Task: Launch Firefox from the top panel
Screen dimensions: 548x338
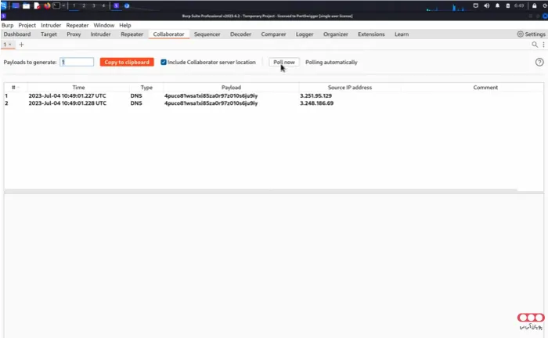Action: coord(47,5)
